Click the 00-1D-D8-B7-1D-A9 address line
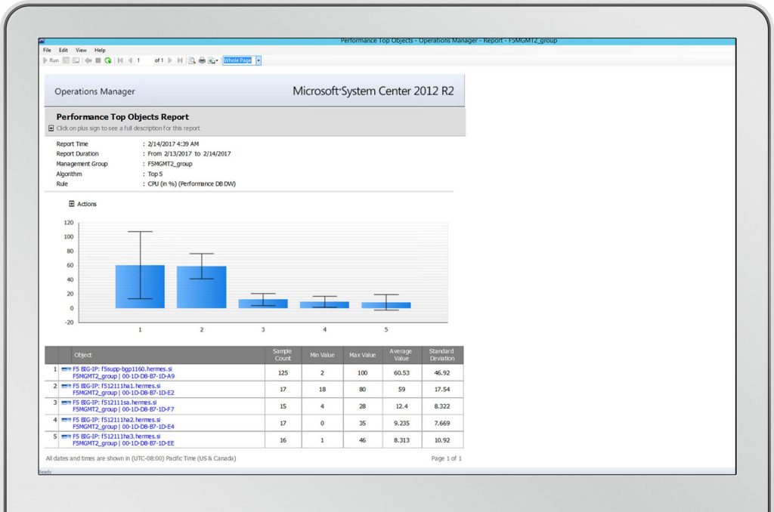The width and height of the screenshot is (774, 512). [x=123, y=376]
